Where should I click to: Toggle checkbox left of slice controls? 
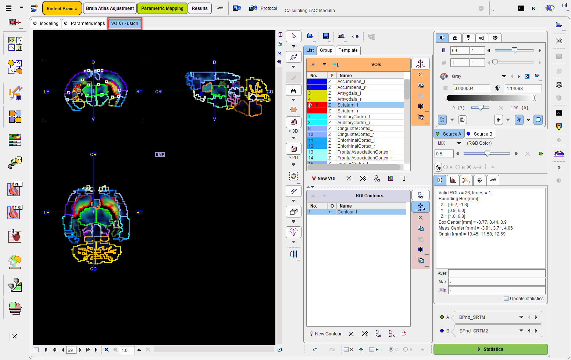[36, 350]
